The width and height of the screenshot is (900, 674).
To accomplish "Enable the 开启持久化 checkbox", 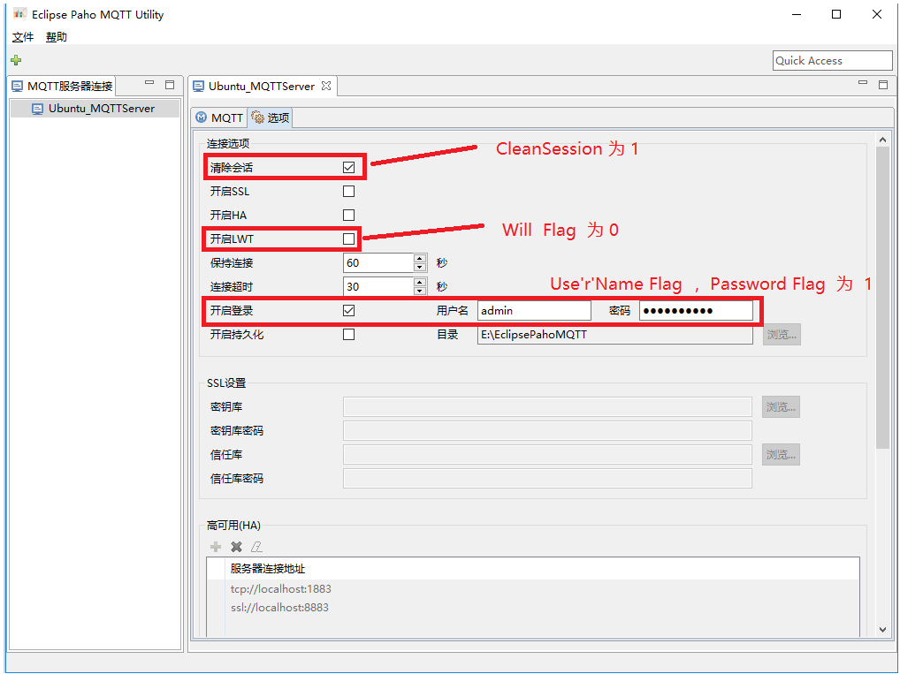I will tap(348, 335).
